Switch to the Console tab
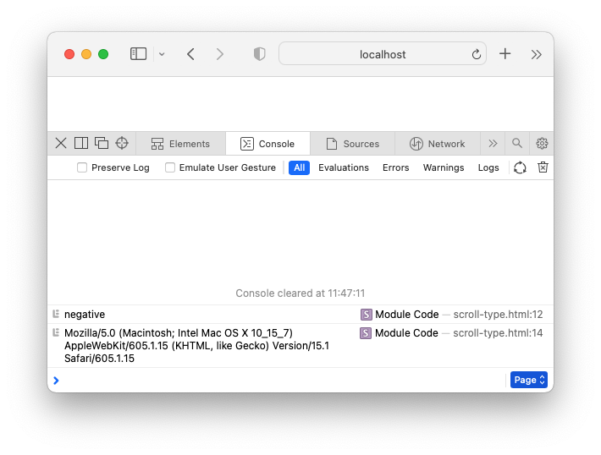Screen dimensions: 601x455 click(x=267, y=144)
